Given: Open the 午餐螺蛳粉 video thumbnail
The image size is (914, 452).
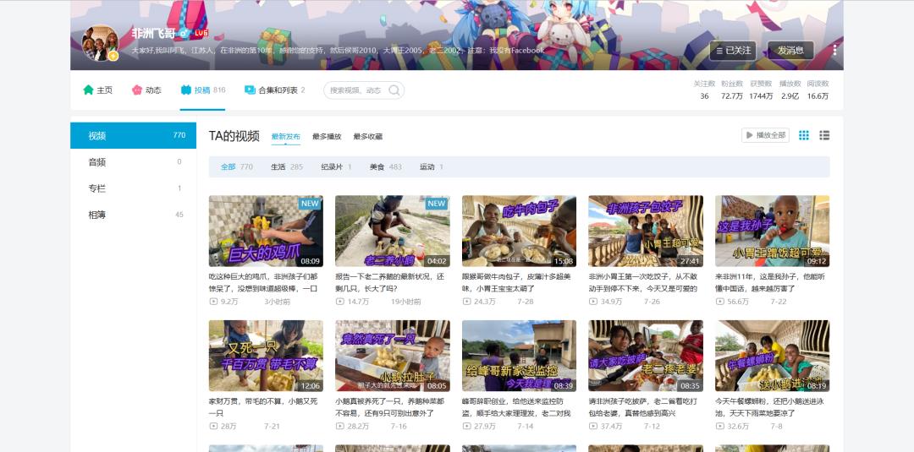Looking at the screenshot, I should pos(773,356).
